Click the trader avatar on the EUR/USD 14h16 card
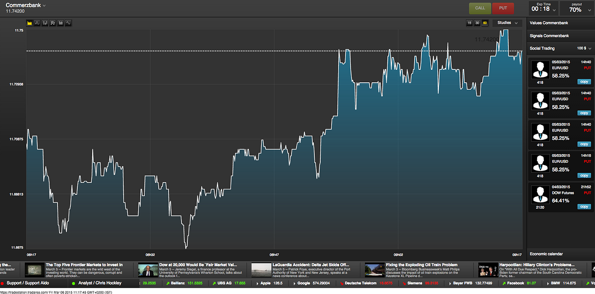The image size is (595, 294). click(540, 163)
